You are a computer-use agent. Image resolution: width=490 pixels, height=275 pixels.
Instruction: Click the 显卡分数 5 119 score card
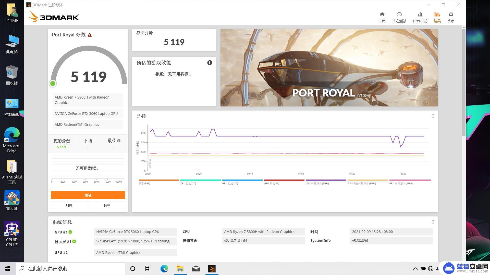(174, 40)
